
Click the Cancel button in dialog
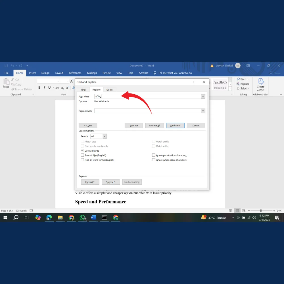click(196, 126)
